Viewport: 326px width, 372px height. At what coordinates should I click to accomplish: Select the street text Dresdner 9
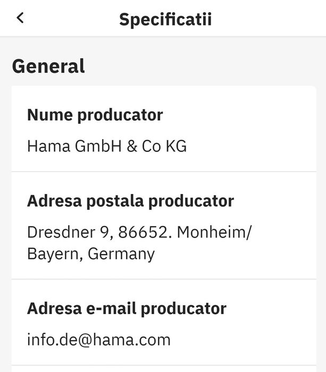pyautogui.click(x=68, y=232)
